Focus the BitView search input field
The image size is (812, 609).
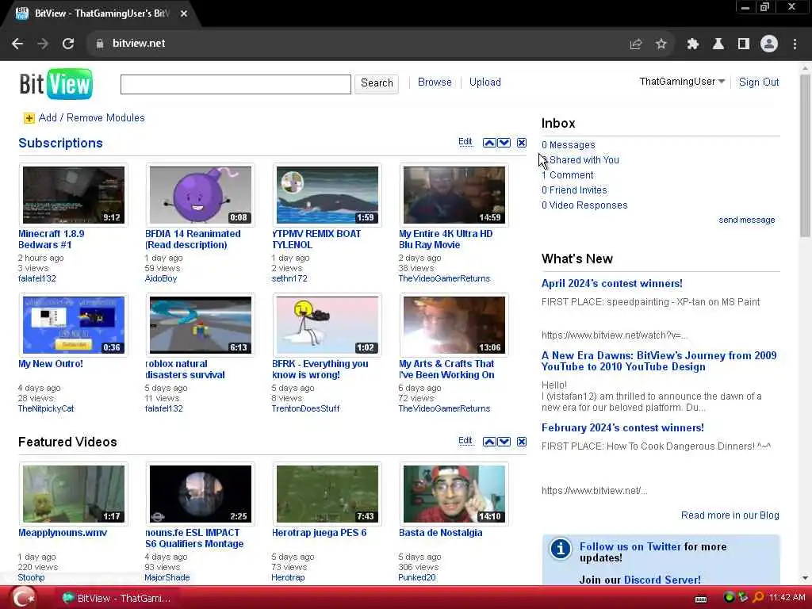[x=236, y=84]
